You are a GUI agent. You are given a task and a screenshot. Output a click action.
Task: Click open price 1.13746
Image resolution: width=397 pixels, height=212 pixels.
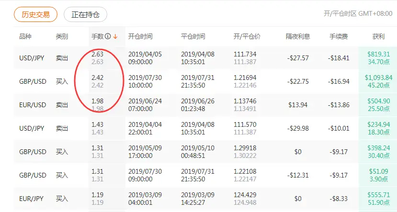click(x=245, y=101)
